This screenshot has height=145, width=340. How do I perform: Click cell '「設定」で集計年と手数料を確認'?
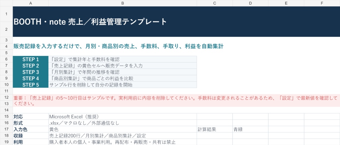point(123,59)
